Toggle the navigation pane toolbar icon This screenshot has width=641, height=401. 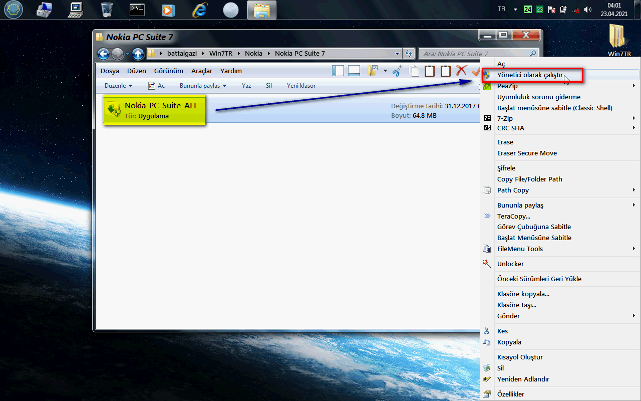point(338,71)
